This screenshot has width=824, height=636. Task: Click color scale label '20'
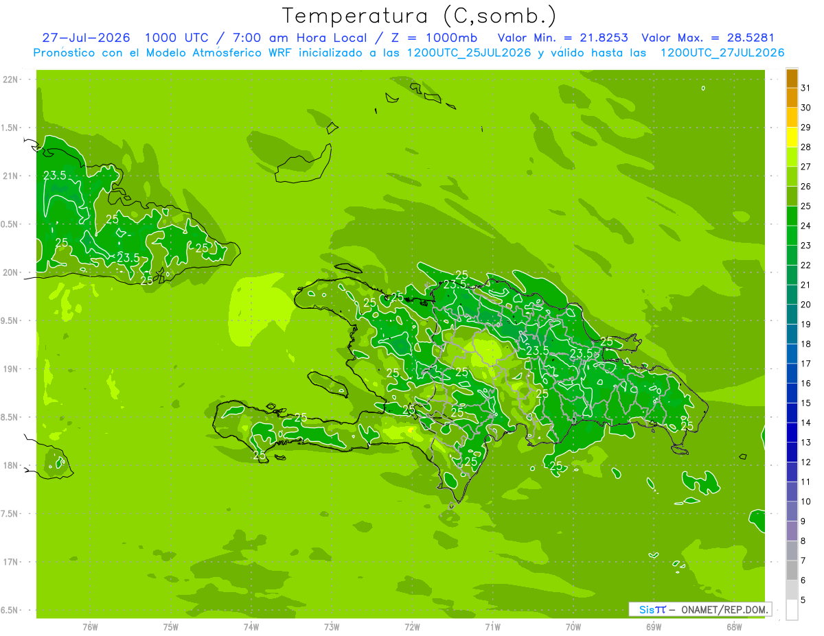[x=806, y=305]
